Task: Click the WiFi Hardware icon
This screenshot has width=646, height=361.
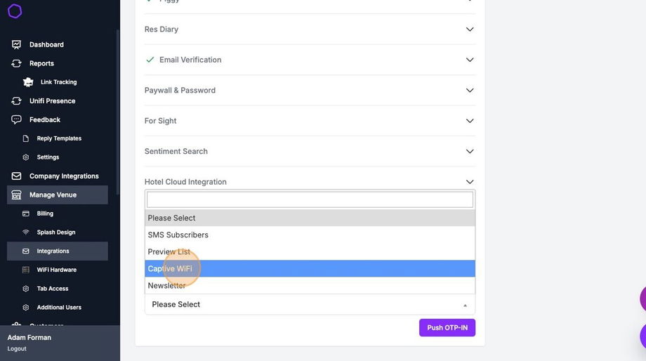Action: tap(26, 270)
